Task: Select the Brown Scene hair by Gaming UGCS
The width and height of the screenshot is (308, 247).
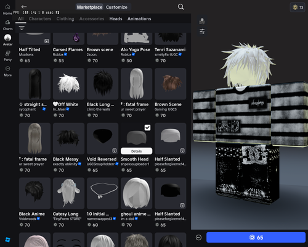Action: pyautogui.click(x=171, y=84)
